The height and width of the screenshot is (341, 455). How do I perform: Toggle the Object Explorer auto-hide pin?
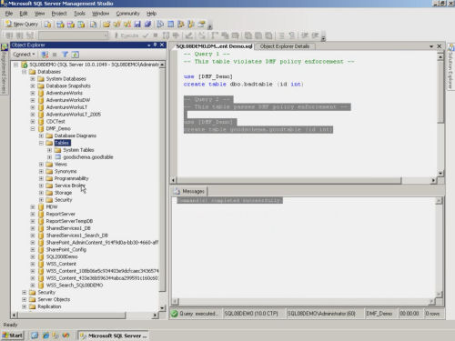(155, 45)
